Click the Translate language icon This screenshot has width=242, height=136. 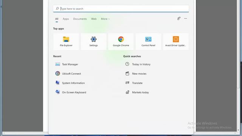pos(127,83)
